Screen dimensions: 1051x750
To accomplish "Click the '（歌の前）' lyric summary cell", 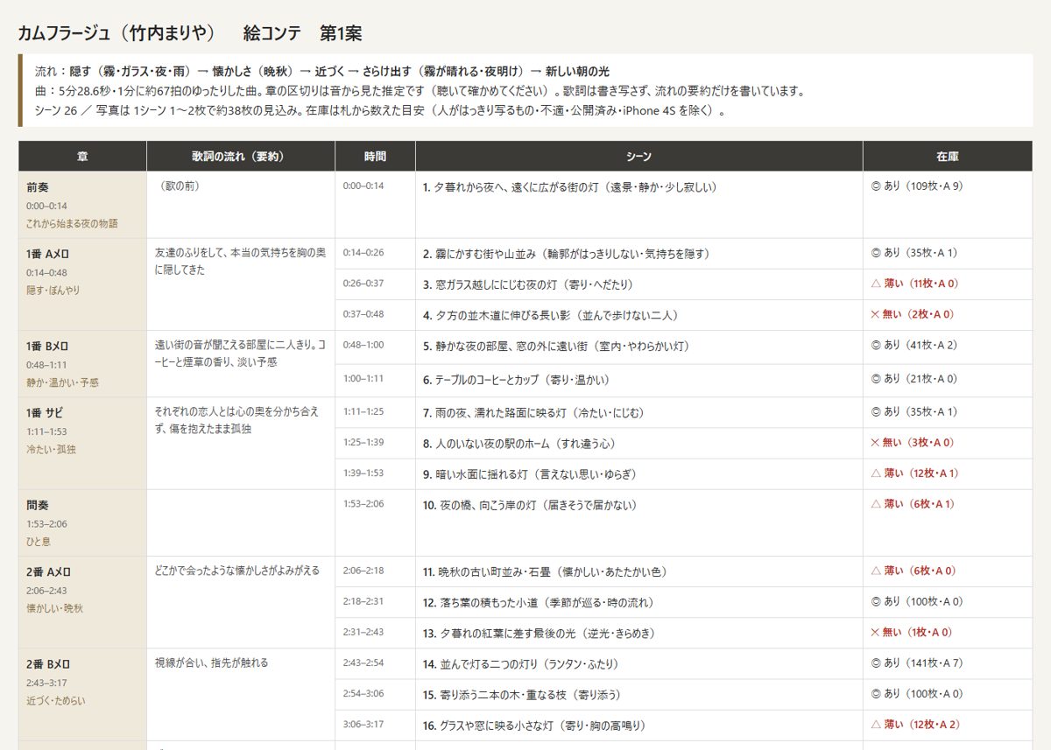I will (241, 205).
